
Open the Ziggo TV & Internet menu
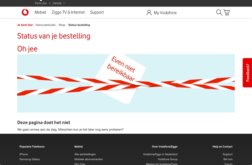click(68, 12)
